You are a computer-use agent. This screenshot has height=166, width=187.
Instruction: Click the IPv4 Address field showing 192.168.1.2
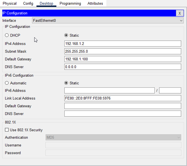pyautogui.click(x=122, y=44)
